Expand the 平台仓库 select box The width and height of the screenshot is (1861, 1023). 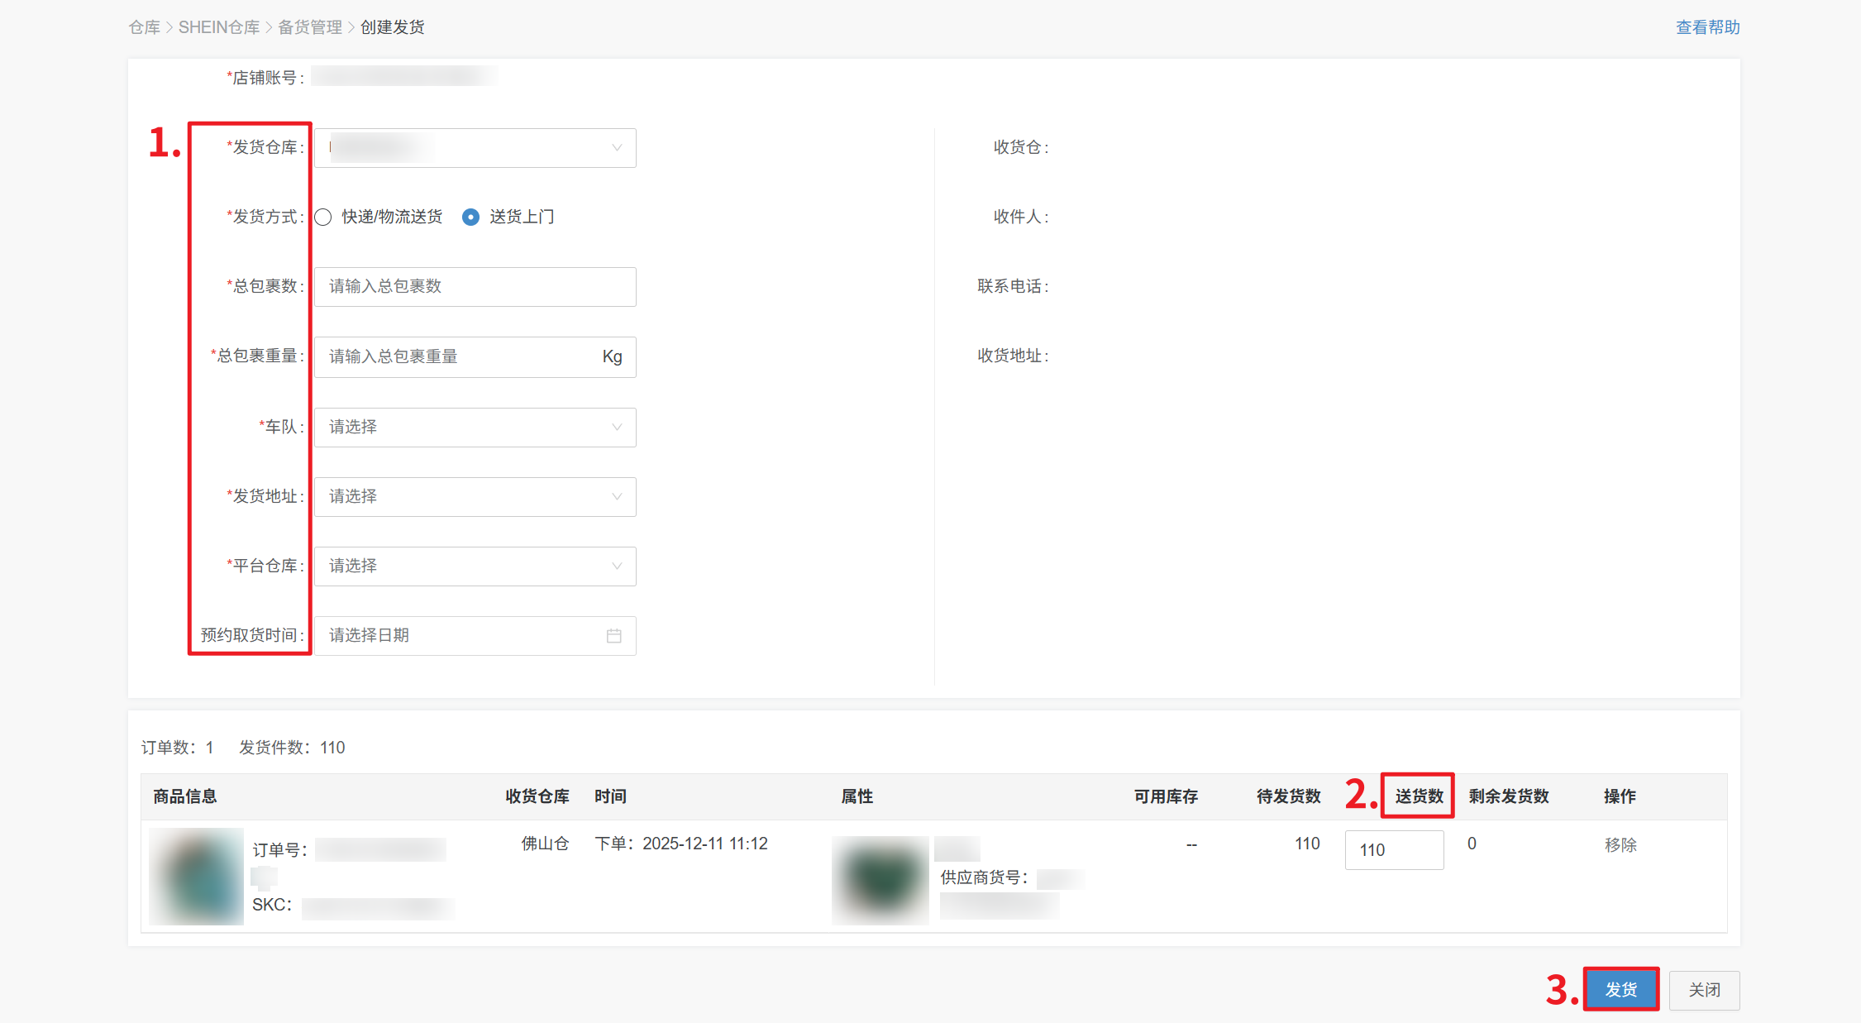(x=475, y=566)
